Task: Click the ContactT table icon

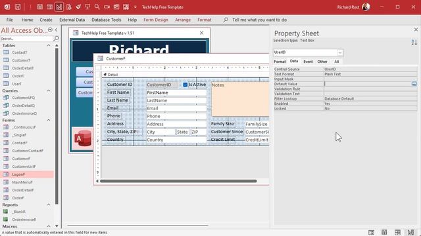Action: [x=6, y=52]
